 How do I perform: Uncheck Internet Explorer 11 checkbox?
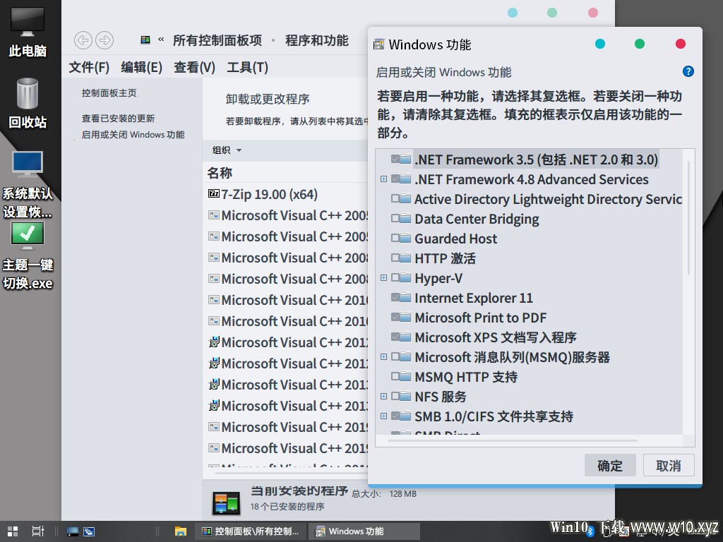click(x=395, y=298)
